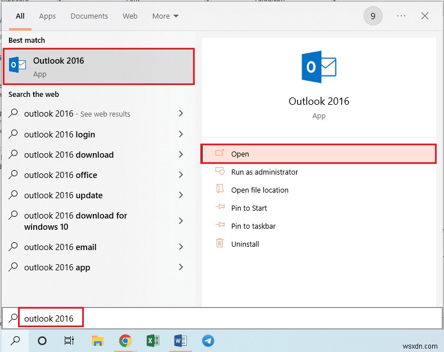Choose Pin to taskbar
The image size is (444, 352).
point(319,226)
